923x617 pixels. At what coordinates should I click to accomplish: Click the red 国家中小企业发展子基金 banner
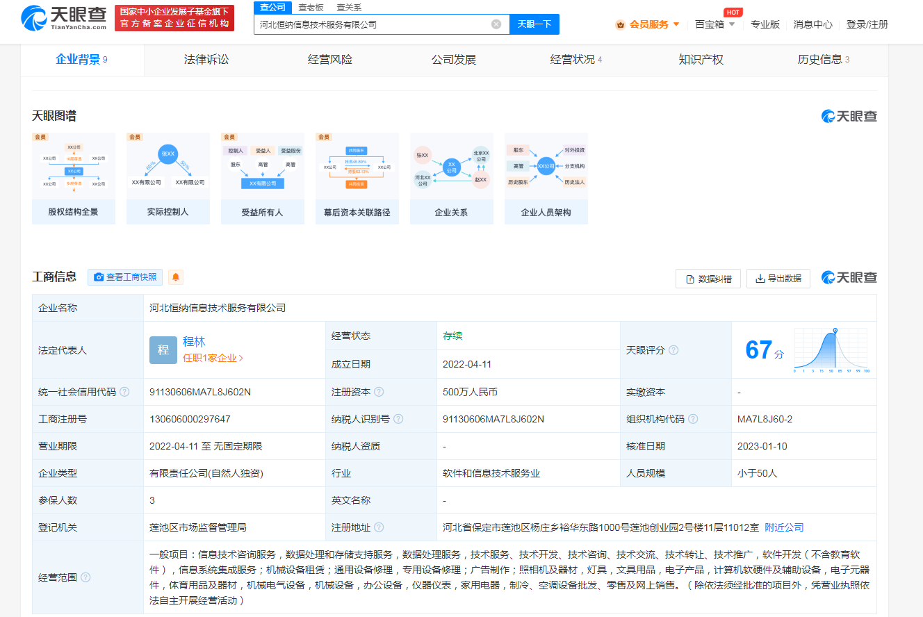pos(174,18)
